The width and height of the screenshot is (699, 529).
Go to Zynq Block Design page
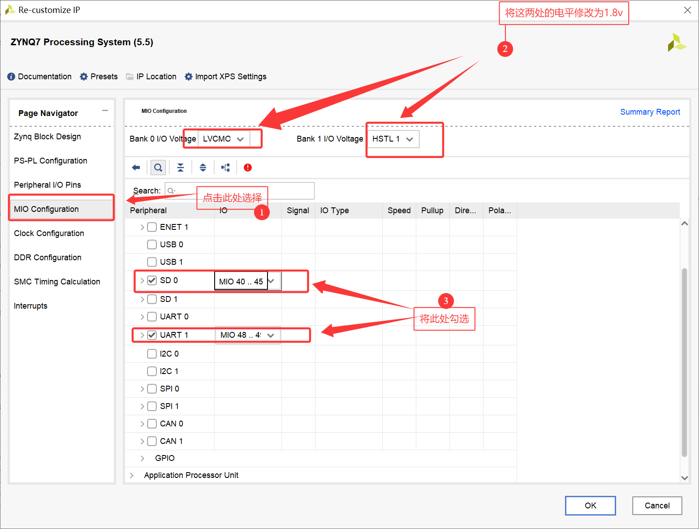point(47,137)
